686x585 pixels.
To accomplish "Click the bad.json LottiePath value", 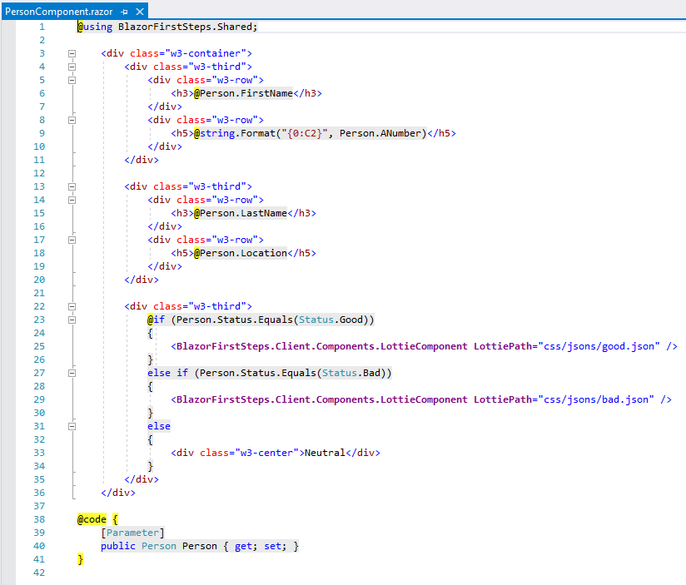I will [x=596, y=399].
